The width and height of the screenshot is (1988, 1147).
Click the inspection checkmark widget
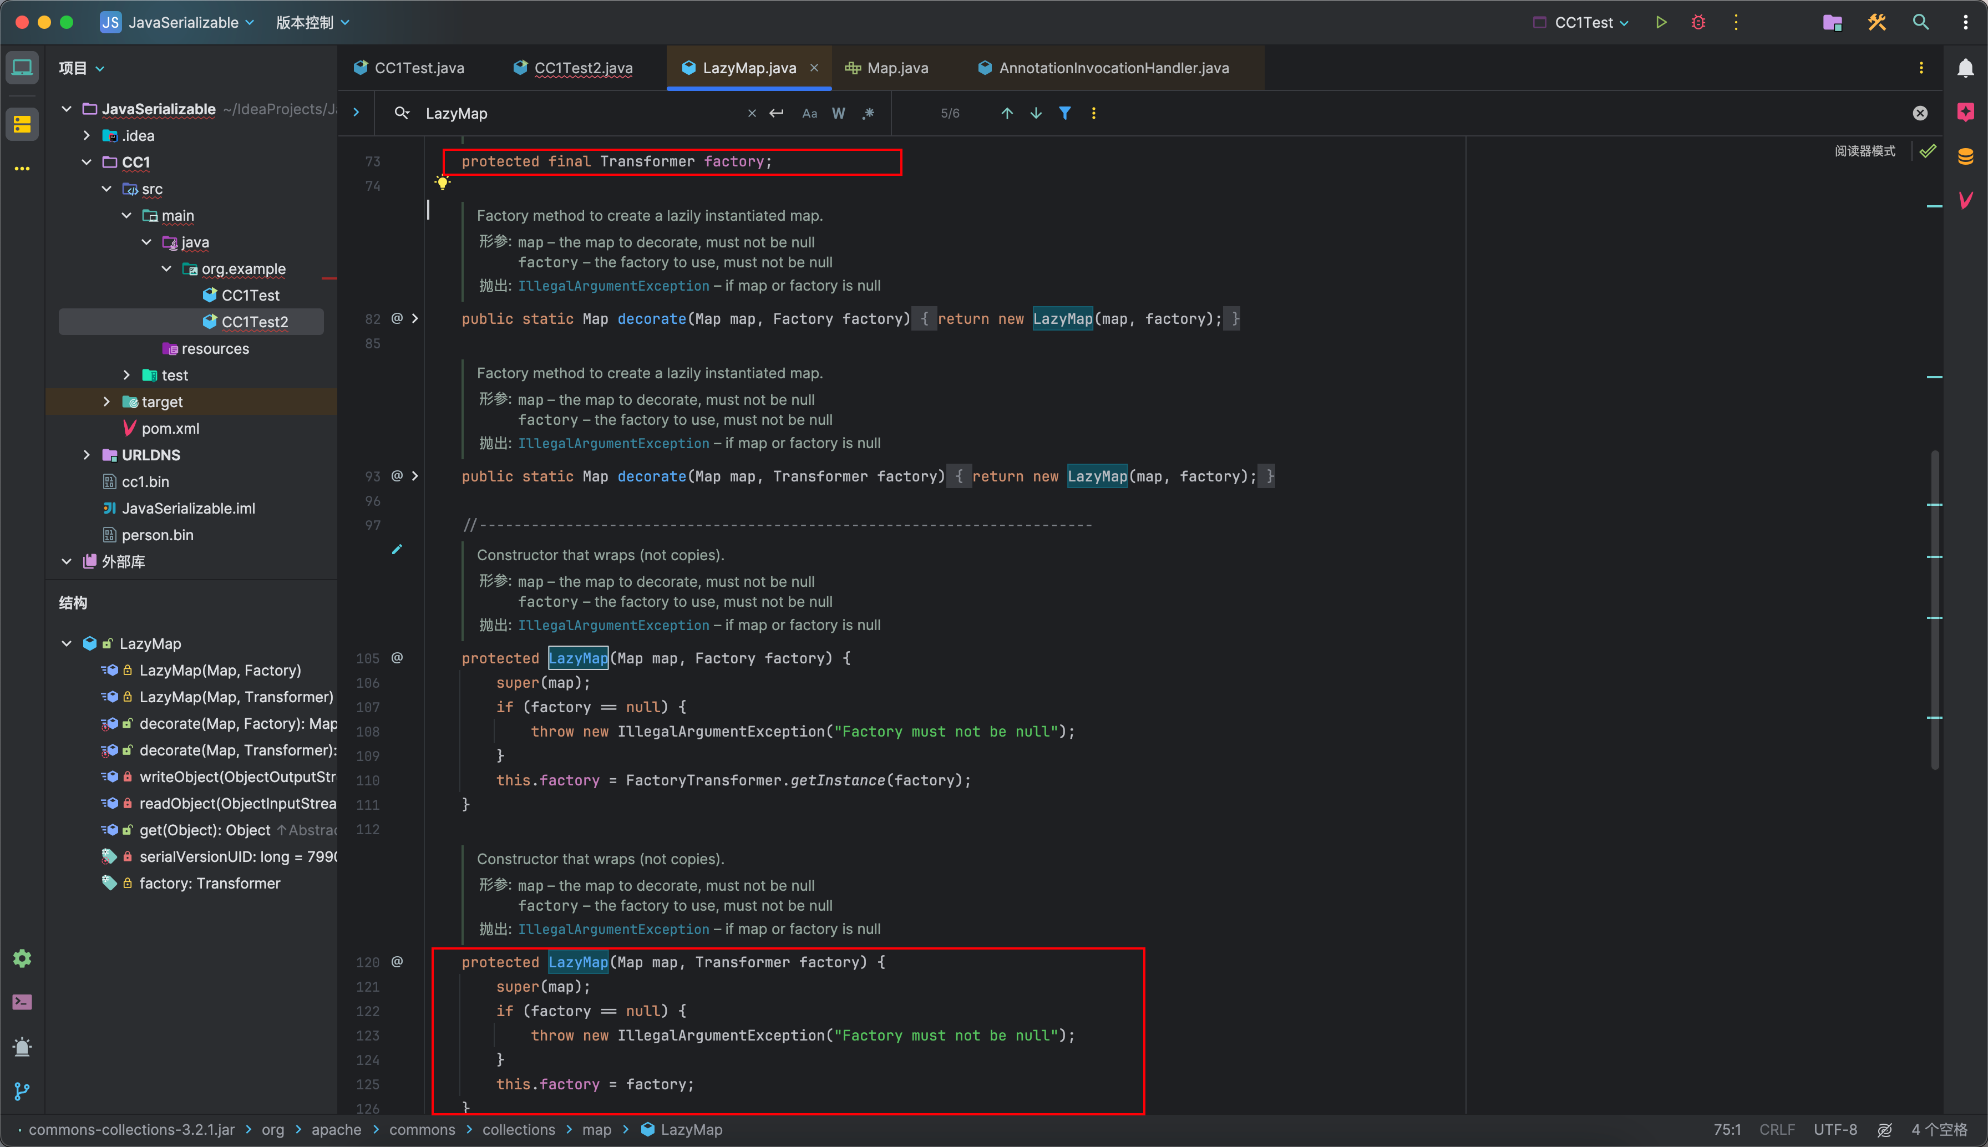(x=1928, y=150)
